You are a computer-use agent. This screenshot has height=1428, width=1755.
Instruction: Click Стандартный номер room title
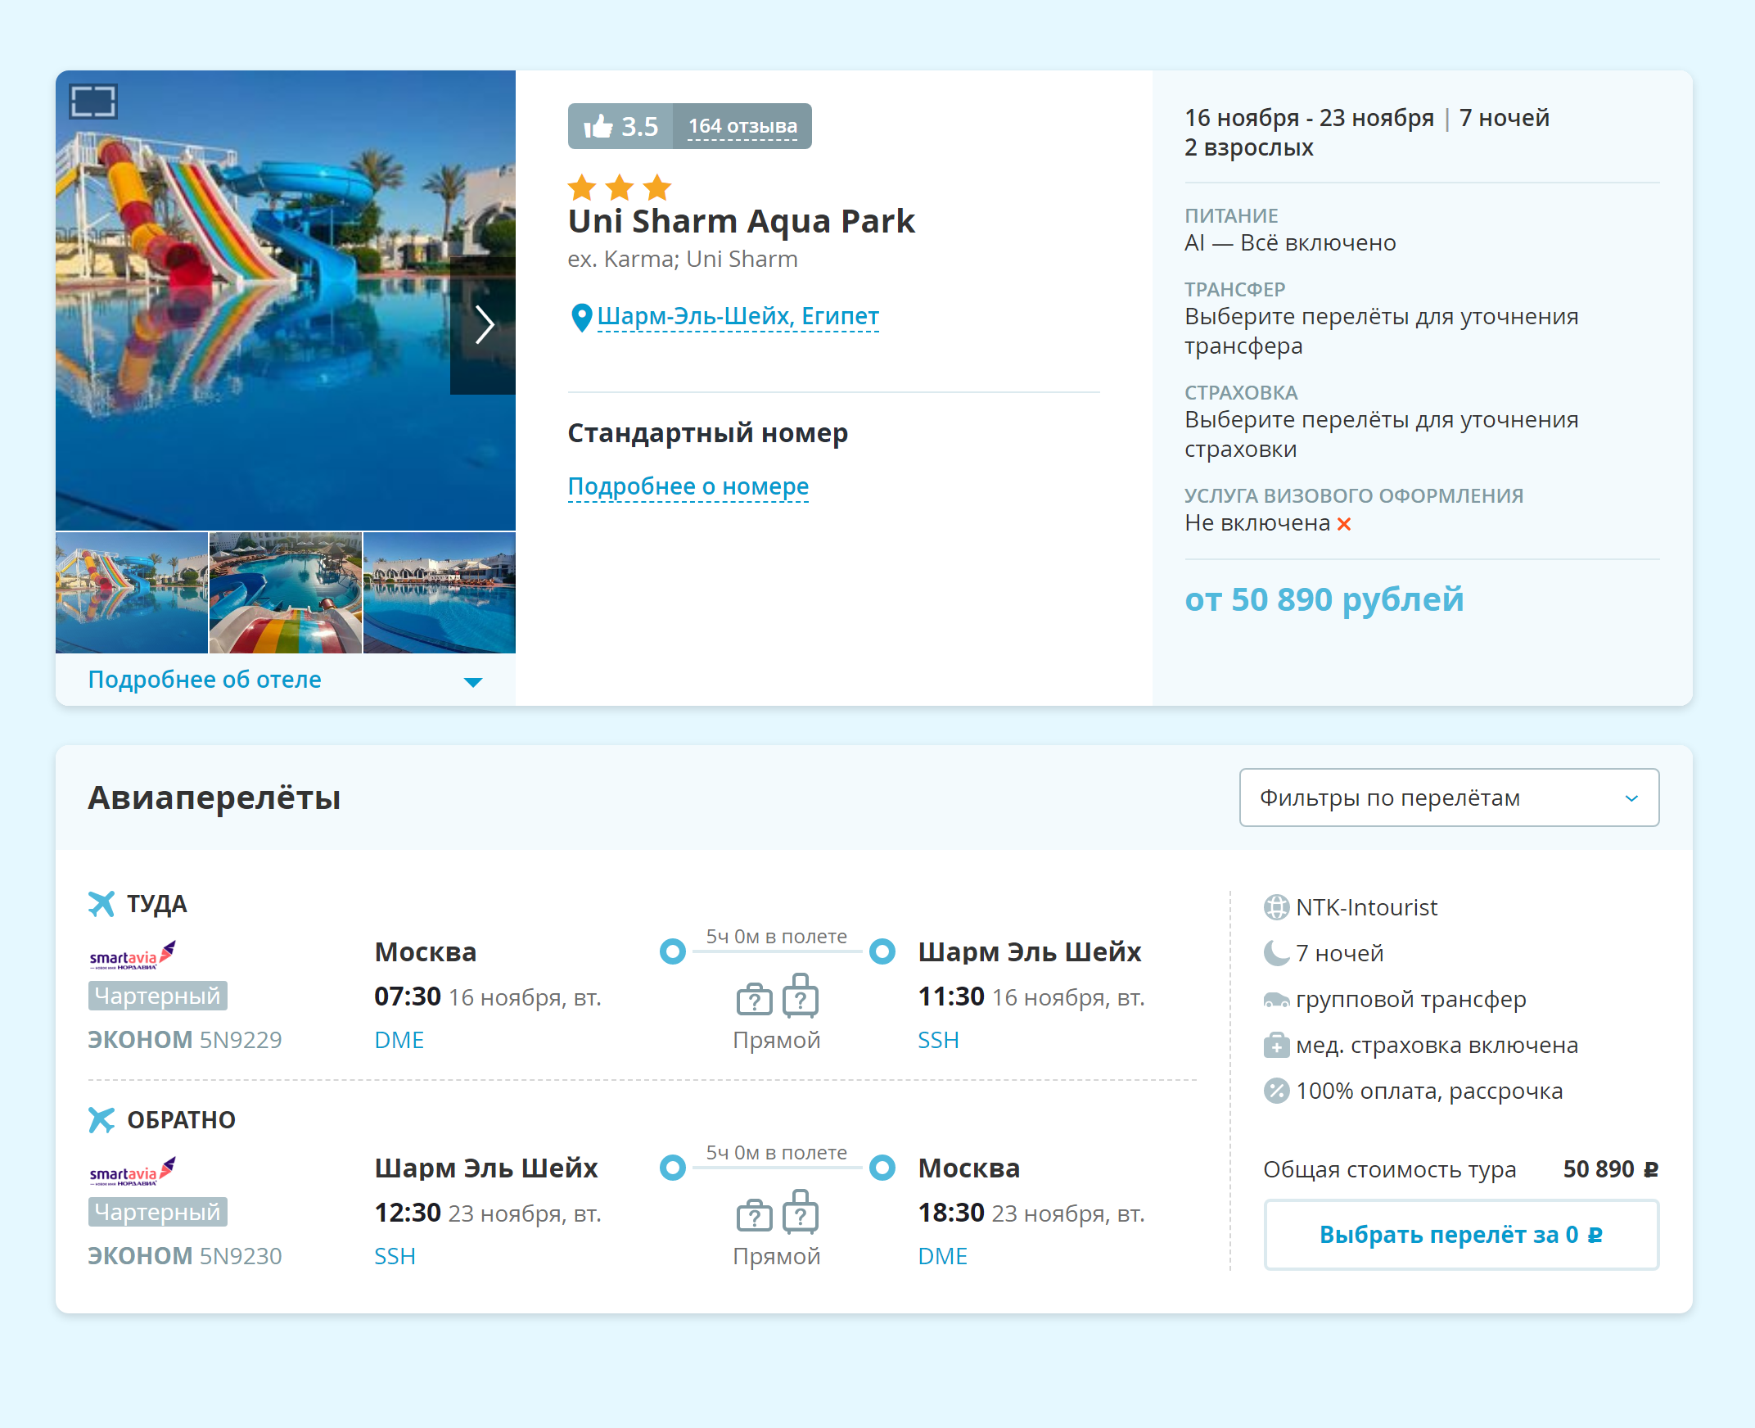(x=708, y=432)
